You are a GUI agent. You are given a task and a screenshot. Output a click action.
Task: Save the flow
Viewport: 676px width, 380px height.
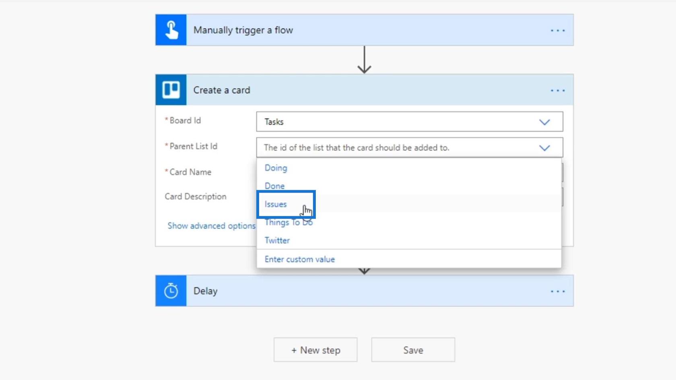point(413,350)
